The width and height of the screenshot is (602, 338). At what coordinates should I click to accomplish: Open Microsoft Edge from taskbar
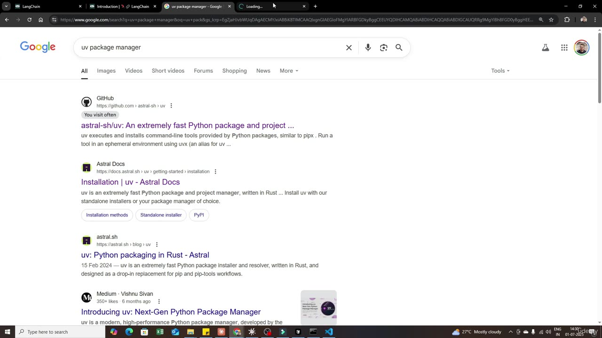[129, 332]
